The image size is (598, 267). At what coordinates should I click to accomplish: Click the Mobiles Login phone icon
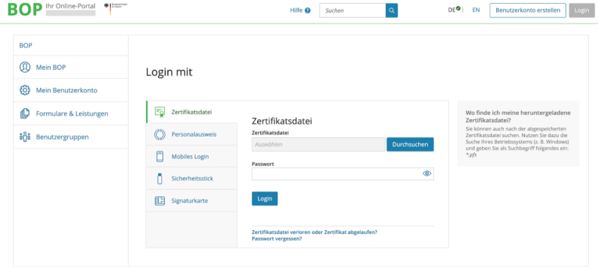(x=160, y=157)
